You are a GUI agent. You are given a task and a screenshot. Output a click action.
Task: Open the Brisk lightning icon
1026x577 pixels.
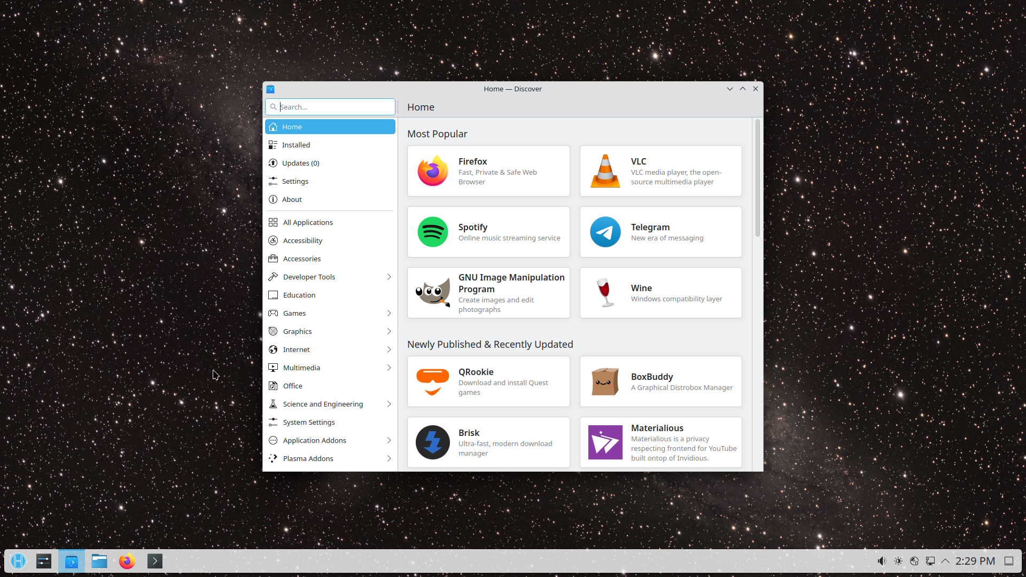(x=433, y=442)
